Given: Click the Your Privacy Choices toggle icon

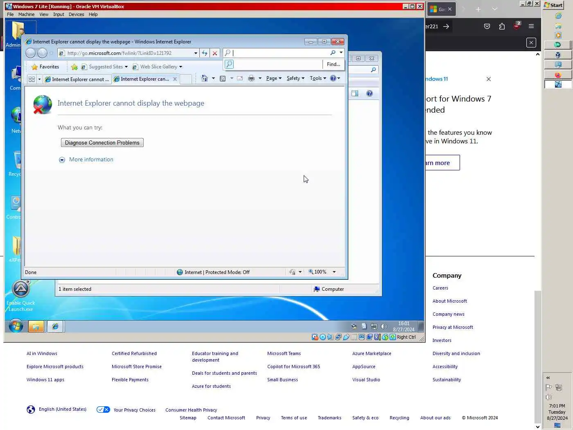Looking at the screenshot, I should point(103,410).
